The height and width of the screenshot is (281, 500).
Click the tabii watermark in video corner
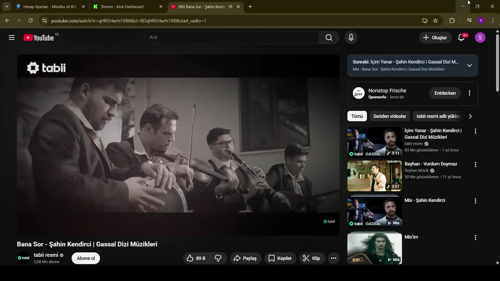point(329,221)
